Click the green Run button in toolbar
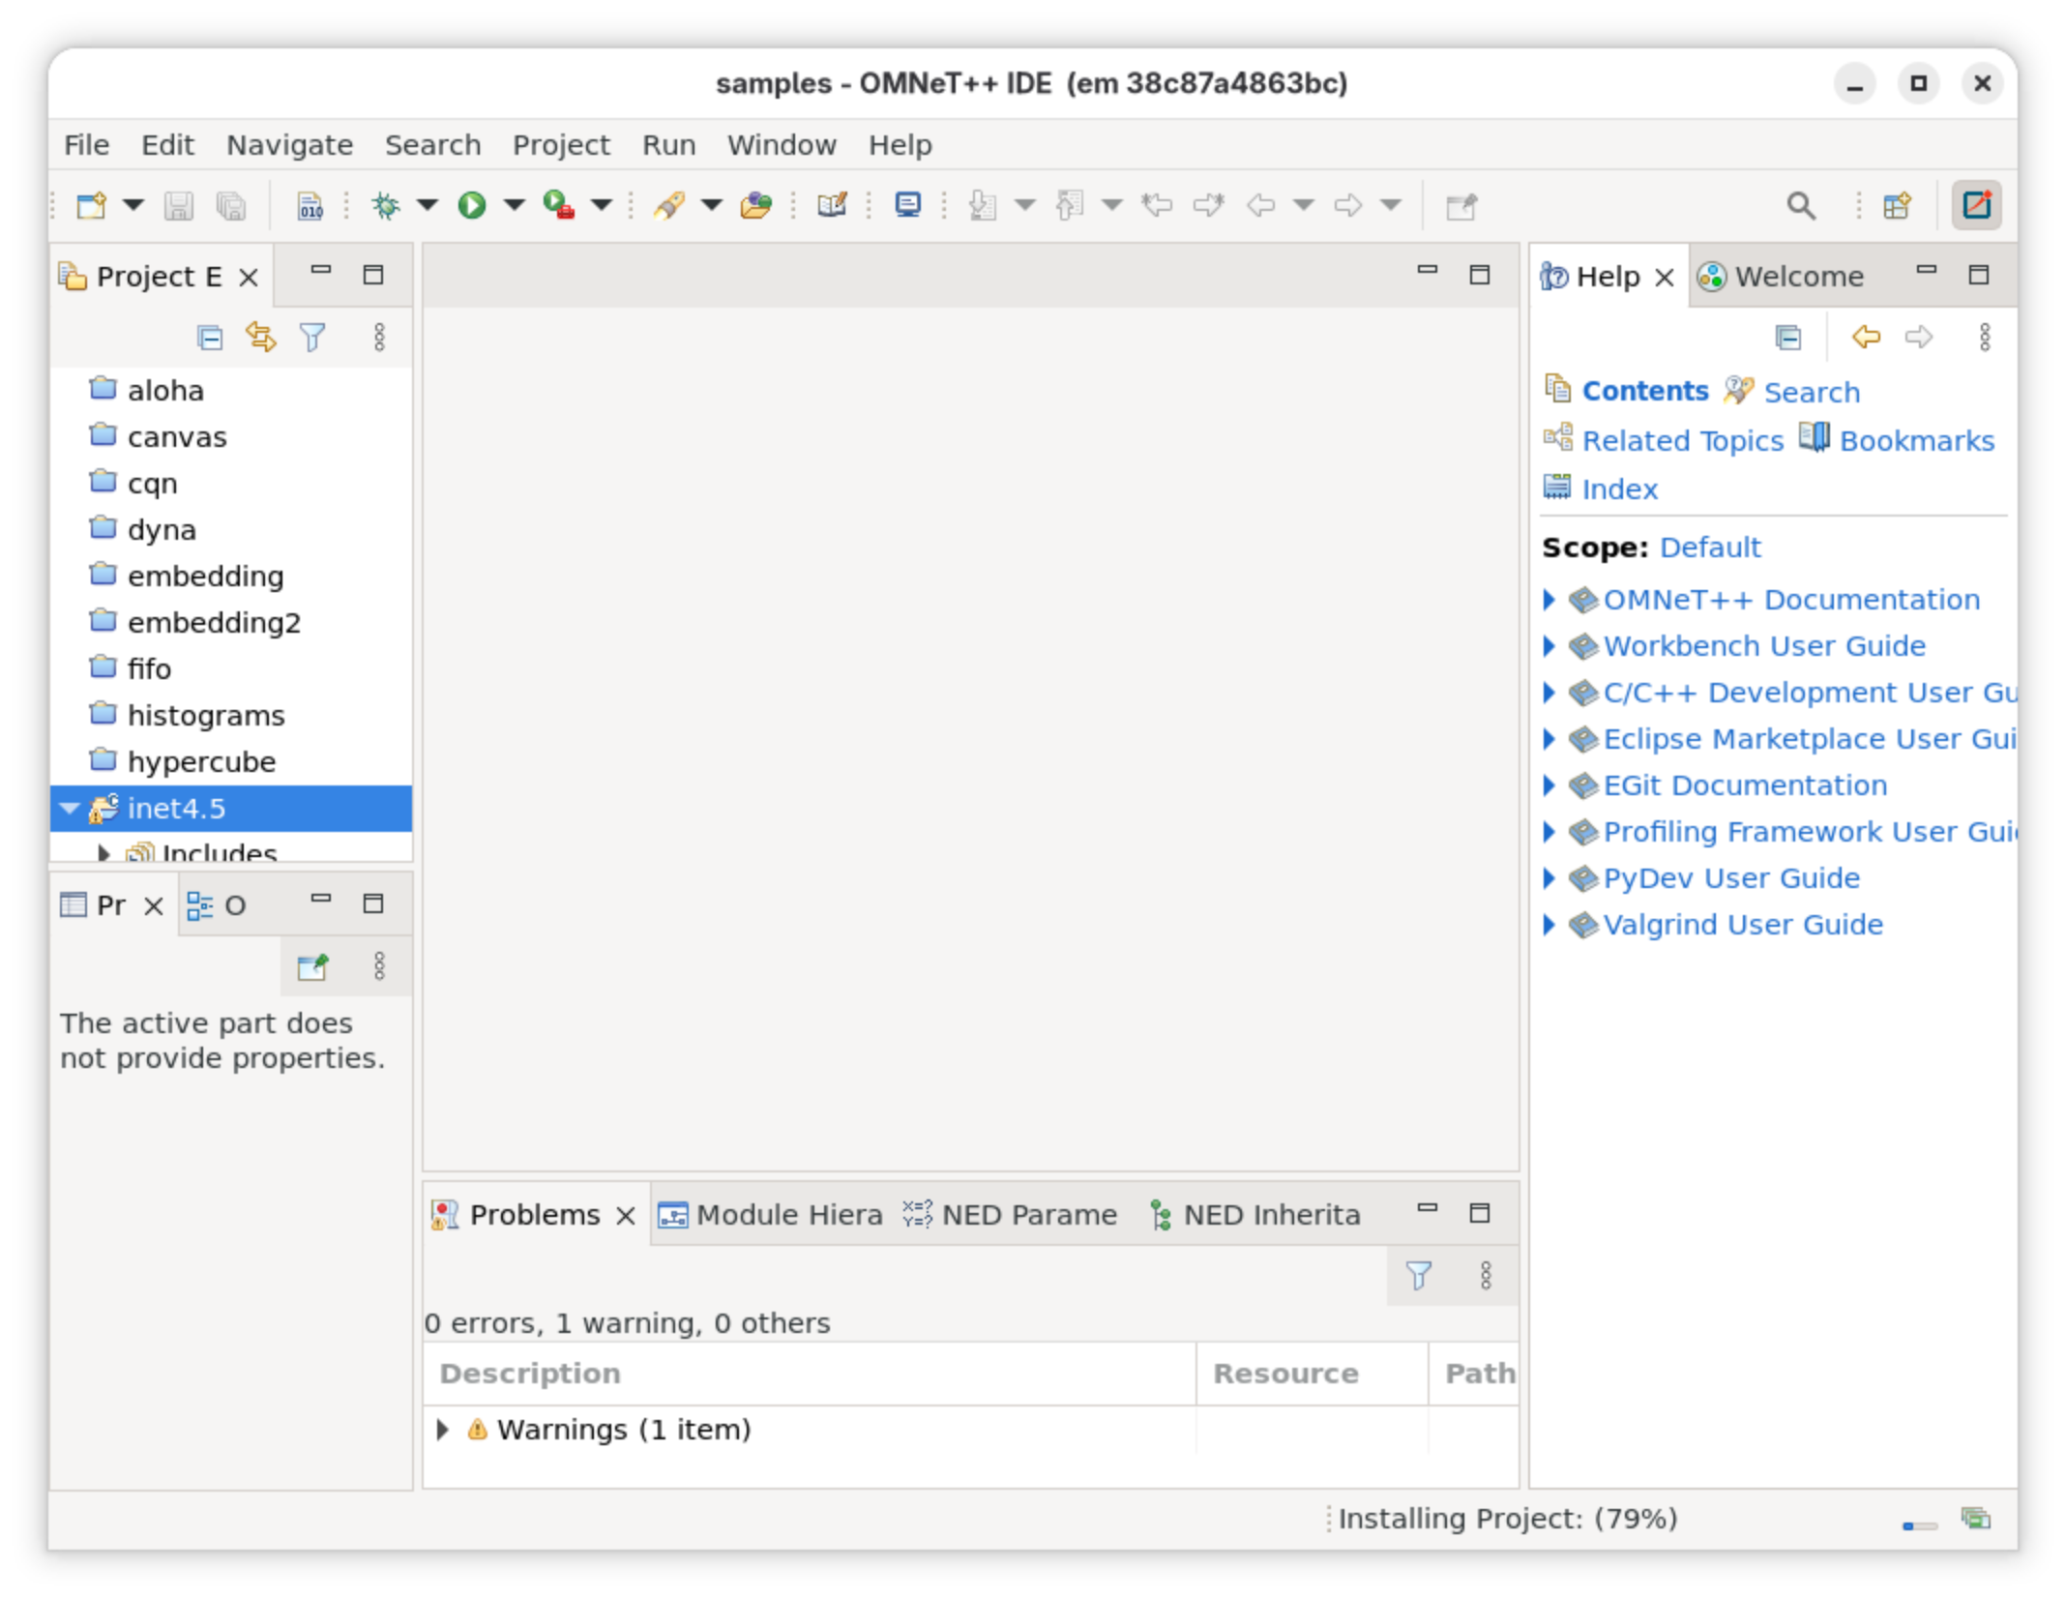Image resolution: width=2066 pixels, height=1598 pixels. (x=472, y=205)
